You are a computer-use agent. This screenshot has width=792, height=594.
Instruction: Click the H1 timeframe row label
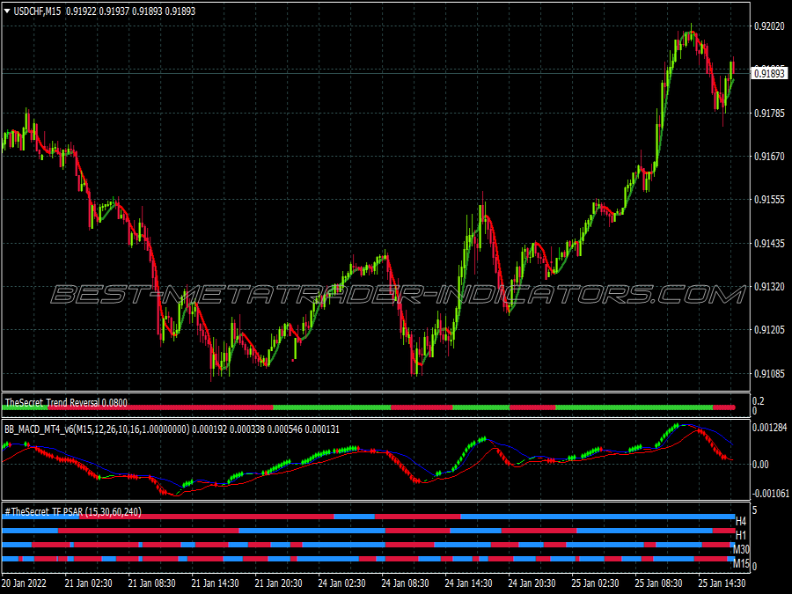(740, 535)
